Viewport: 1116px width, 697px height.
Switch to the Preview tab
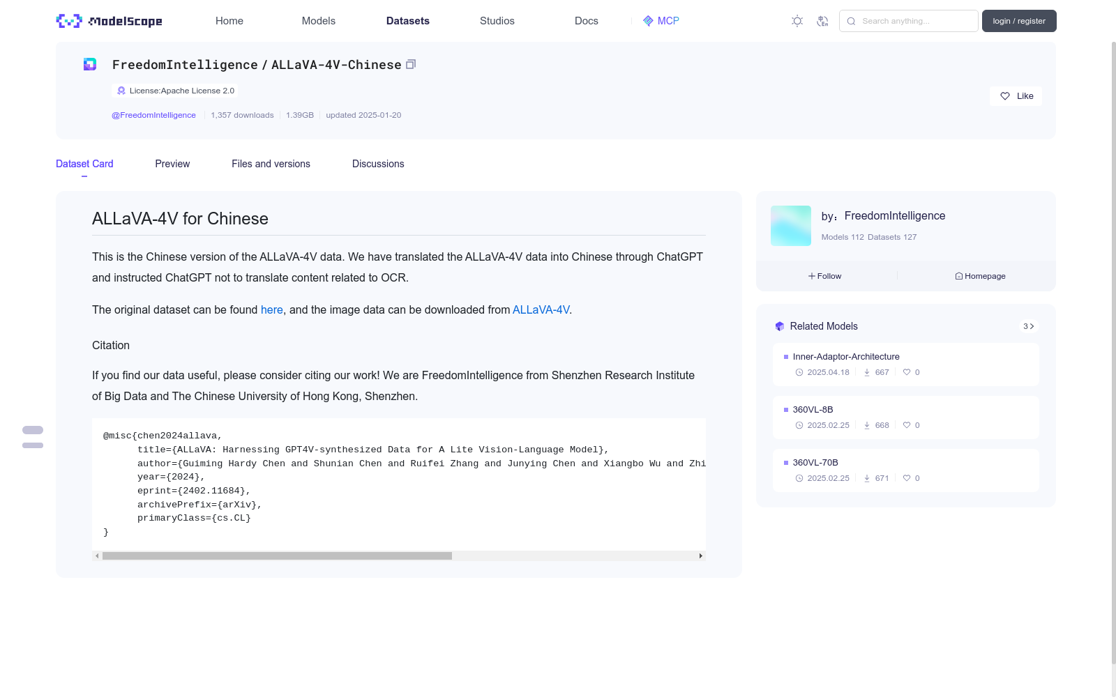[x=172, y=164]
